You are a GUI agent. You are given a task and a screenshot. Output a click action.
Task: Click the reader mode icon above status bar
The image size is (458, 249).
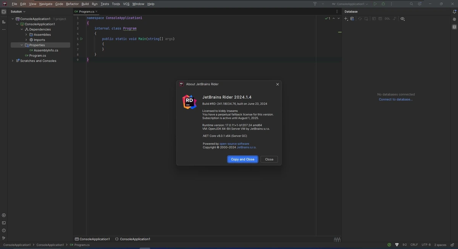coord(337,239)
